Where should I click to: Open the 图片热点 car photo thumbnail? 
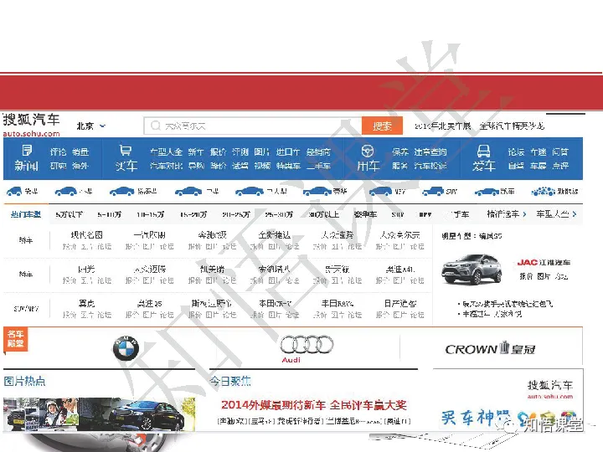[x=99, y=414]
